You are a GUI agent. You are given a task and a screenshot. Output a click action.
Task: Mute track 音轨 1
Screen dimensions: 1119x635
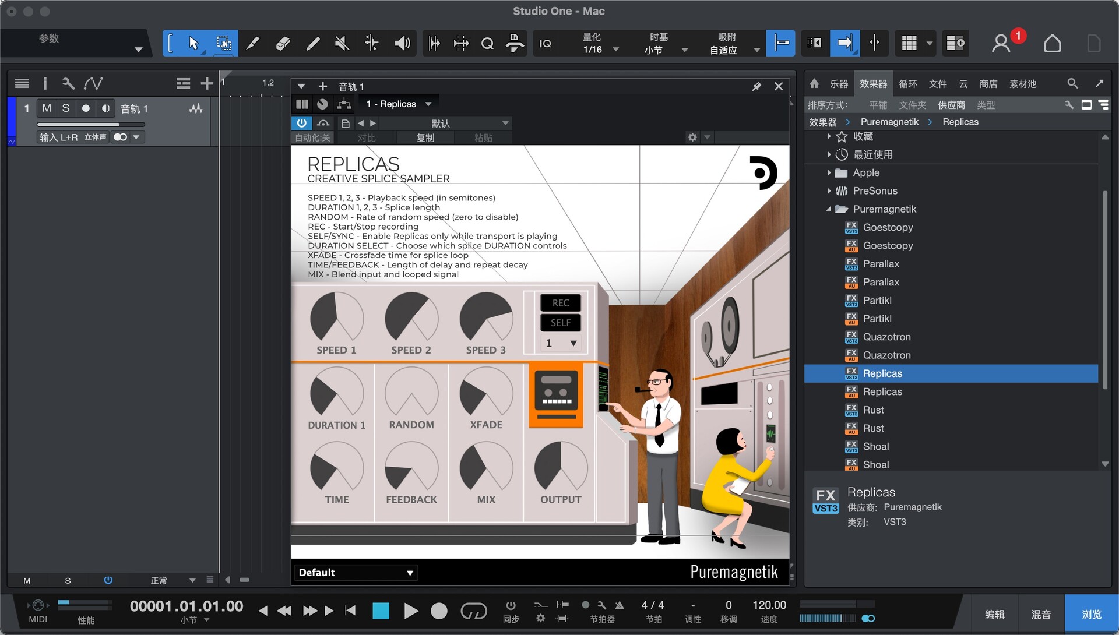[x=47, y=108]
